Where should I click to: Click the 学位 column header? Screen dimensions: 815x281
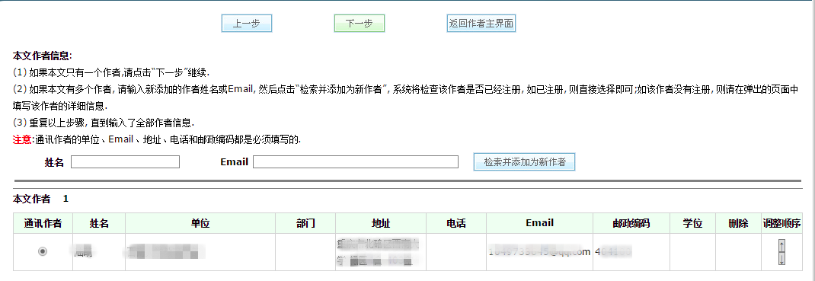coord(693,223)
